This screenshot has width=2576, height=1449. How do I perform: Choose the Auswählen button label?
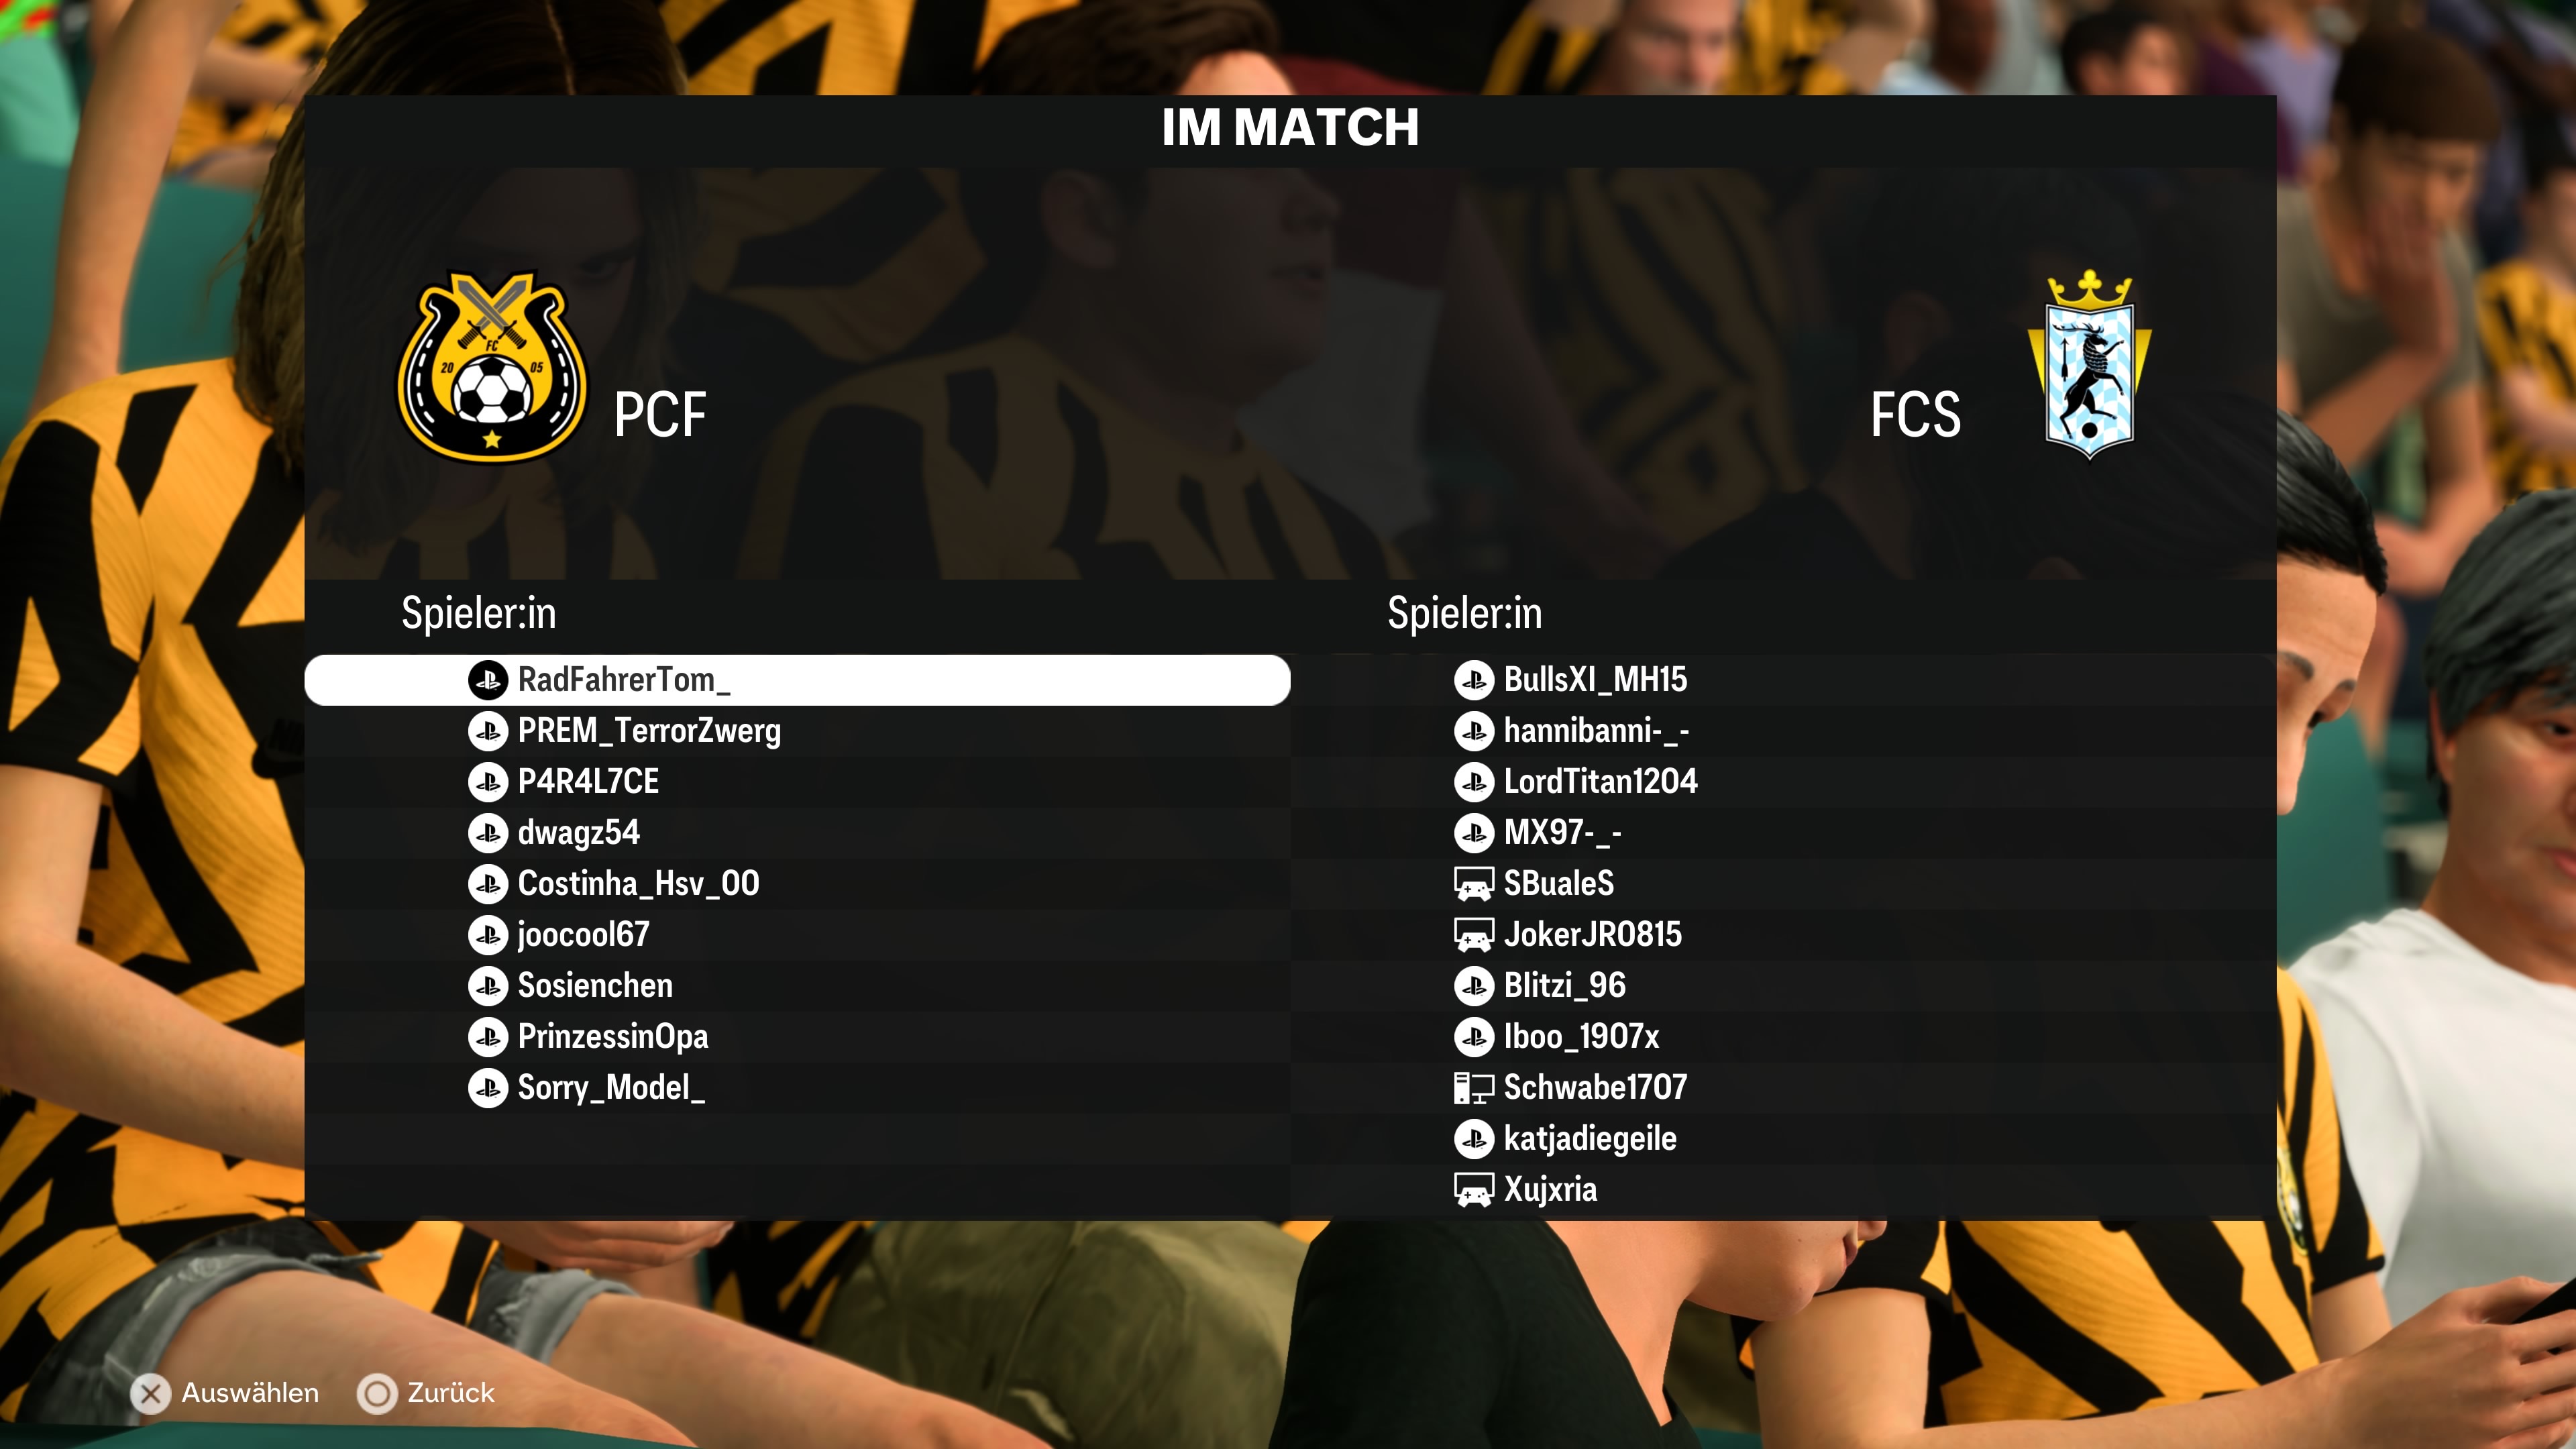point(250,1393)
